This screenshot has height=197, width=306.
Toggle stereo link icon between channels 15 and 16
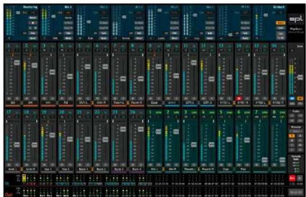pos(270,103)
